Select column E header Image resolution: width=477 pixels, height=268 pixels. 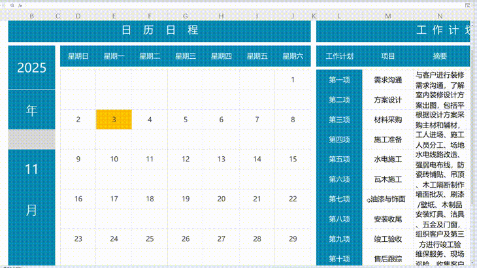click(114, 16)
